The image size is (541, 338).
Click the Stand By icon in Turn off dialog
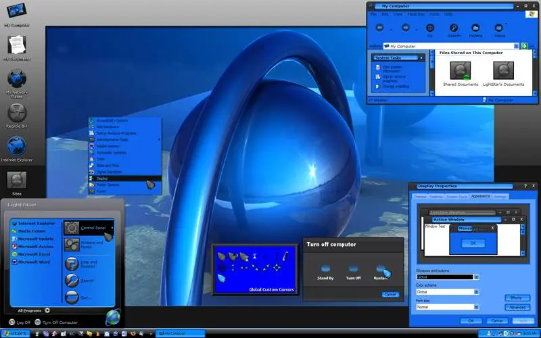coord(325,268)
